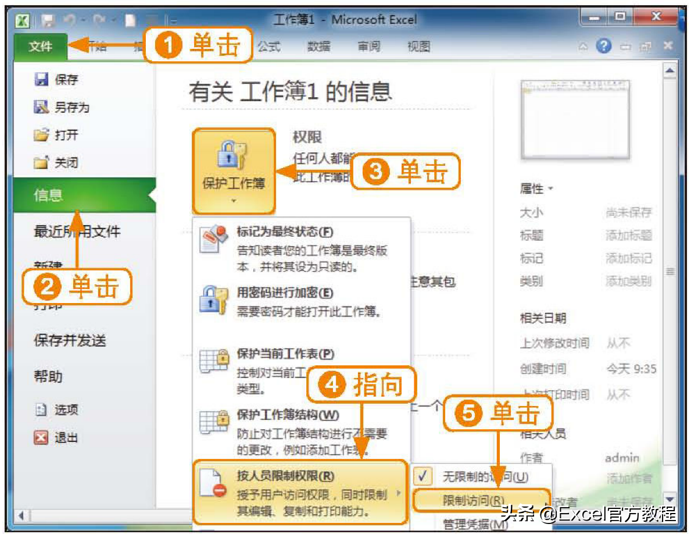The width and height of the screenshot is (691, 538).
Task: Choose 用密码进行加密 (Encrypt with Password)
Action: [x=302, y=302]
